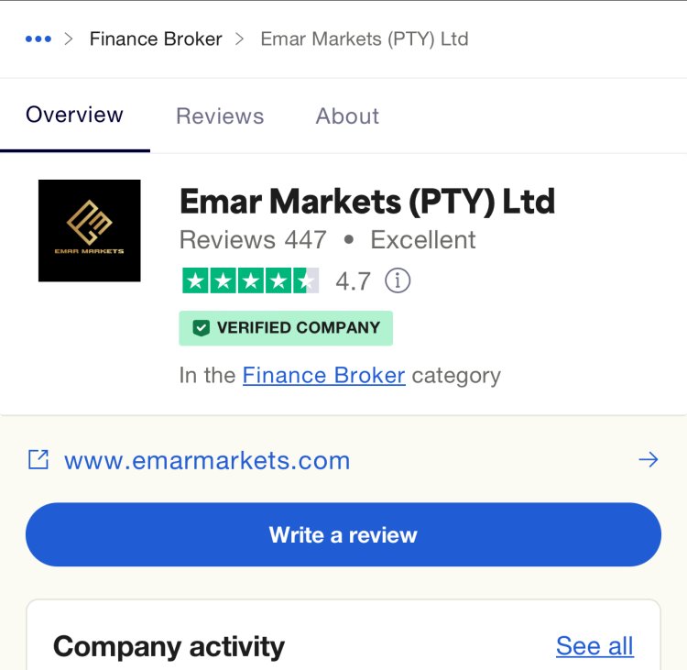Click the first breadcrumb chevron separator
Viewport: 687px width, 670px height.
click(69, 39)
